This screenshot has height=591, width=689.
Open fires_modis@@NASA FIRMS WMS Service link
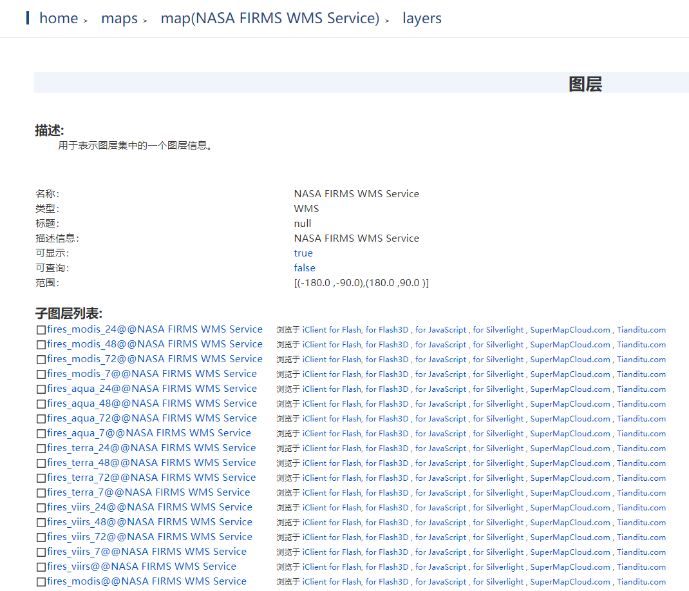147,581
